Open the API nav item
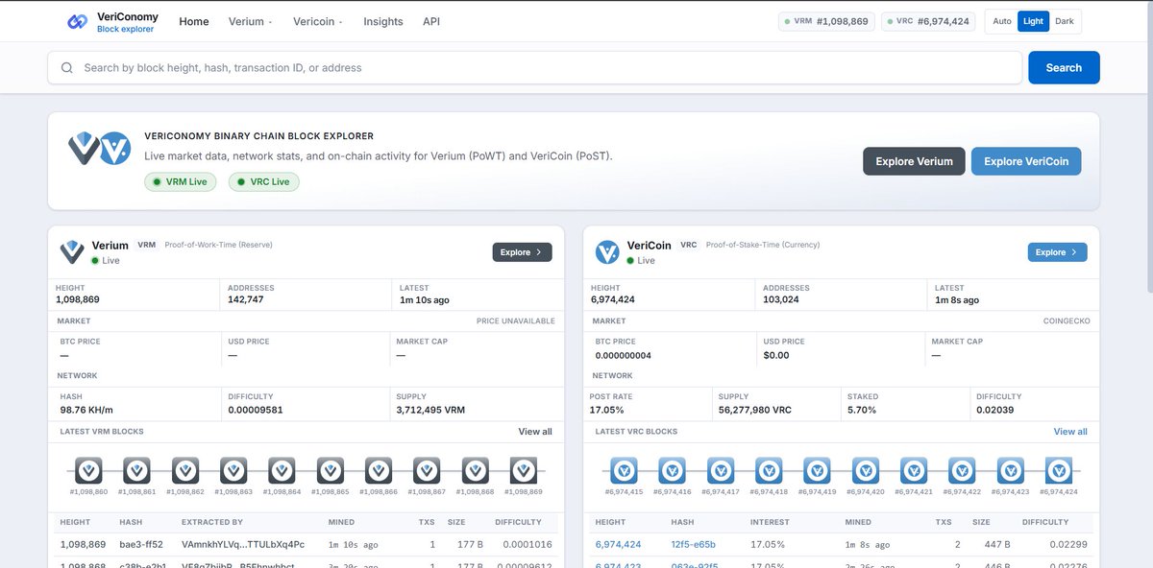Viewport: 1153px width, 568px height. [x=431, y=21]
